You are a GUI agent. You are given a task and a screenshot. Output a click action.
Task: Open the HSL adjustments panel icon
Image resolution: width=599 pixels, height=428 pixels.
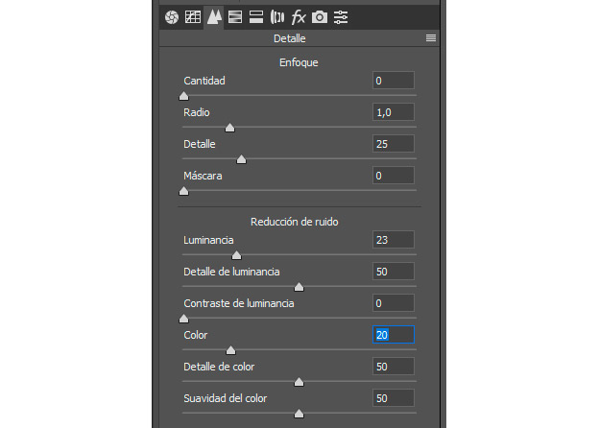(235, 17)
